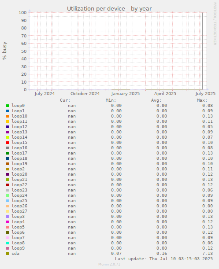
Task: Click the purple loop13 legend swatch
Action: coord(7,132)
